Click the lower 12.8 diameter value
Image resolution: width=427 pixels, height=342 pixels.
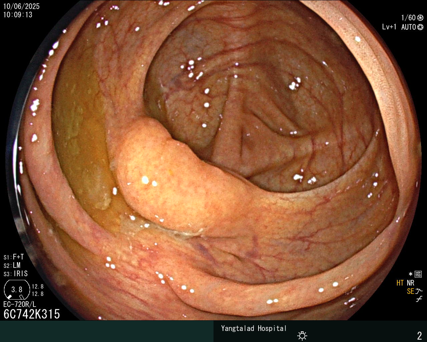point(38,294)
